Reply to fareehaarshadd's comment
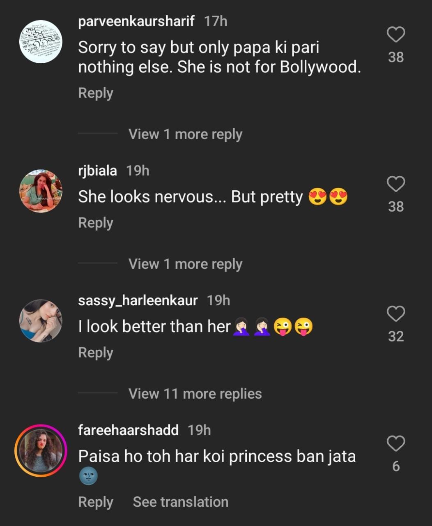The image size is (432, 526). tap(96, 502)
